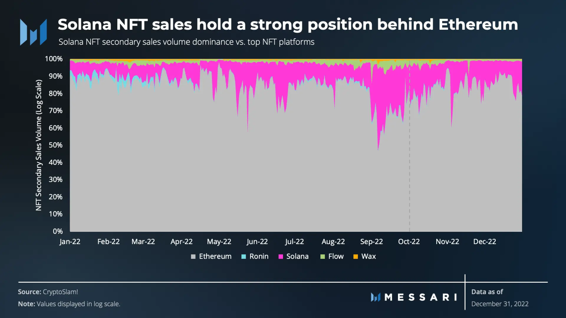Click the MESSARI wordmark in footer
Screen dimensions: 566x318
coord(421,297)
